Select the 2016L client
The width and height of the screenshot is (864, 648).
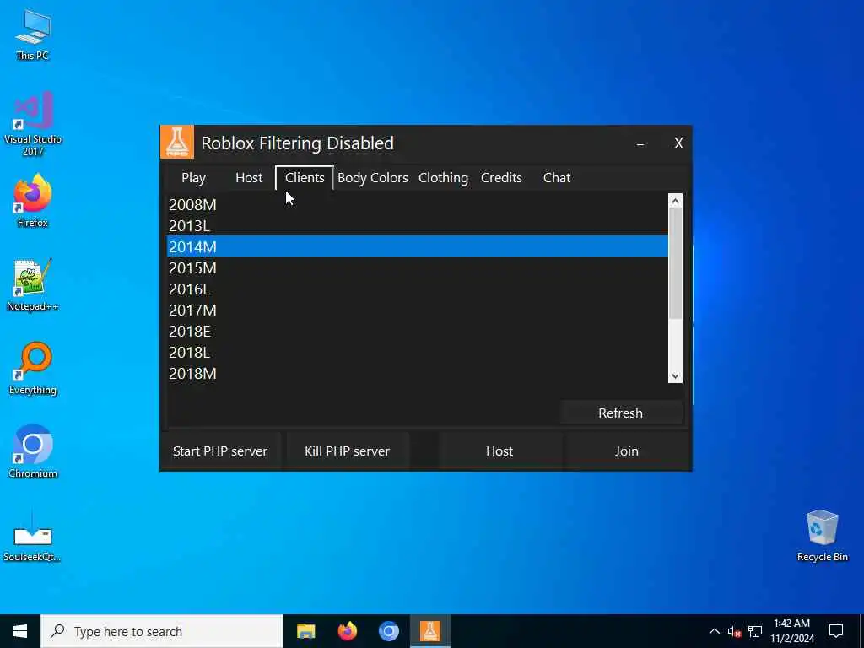tap(417, 289)
